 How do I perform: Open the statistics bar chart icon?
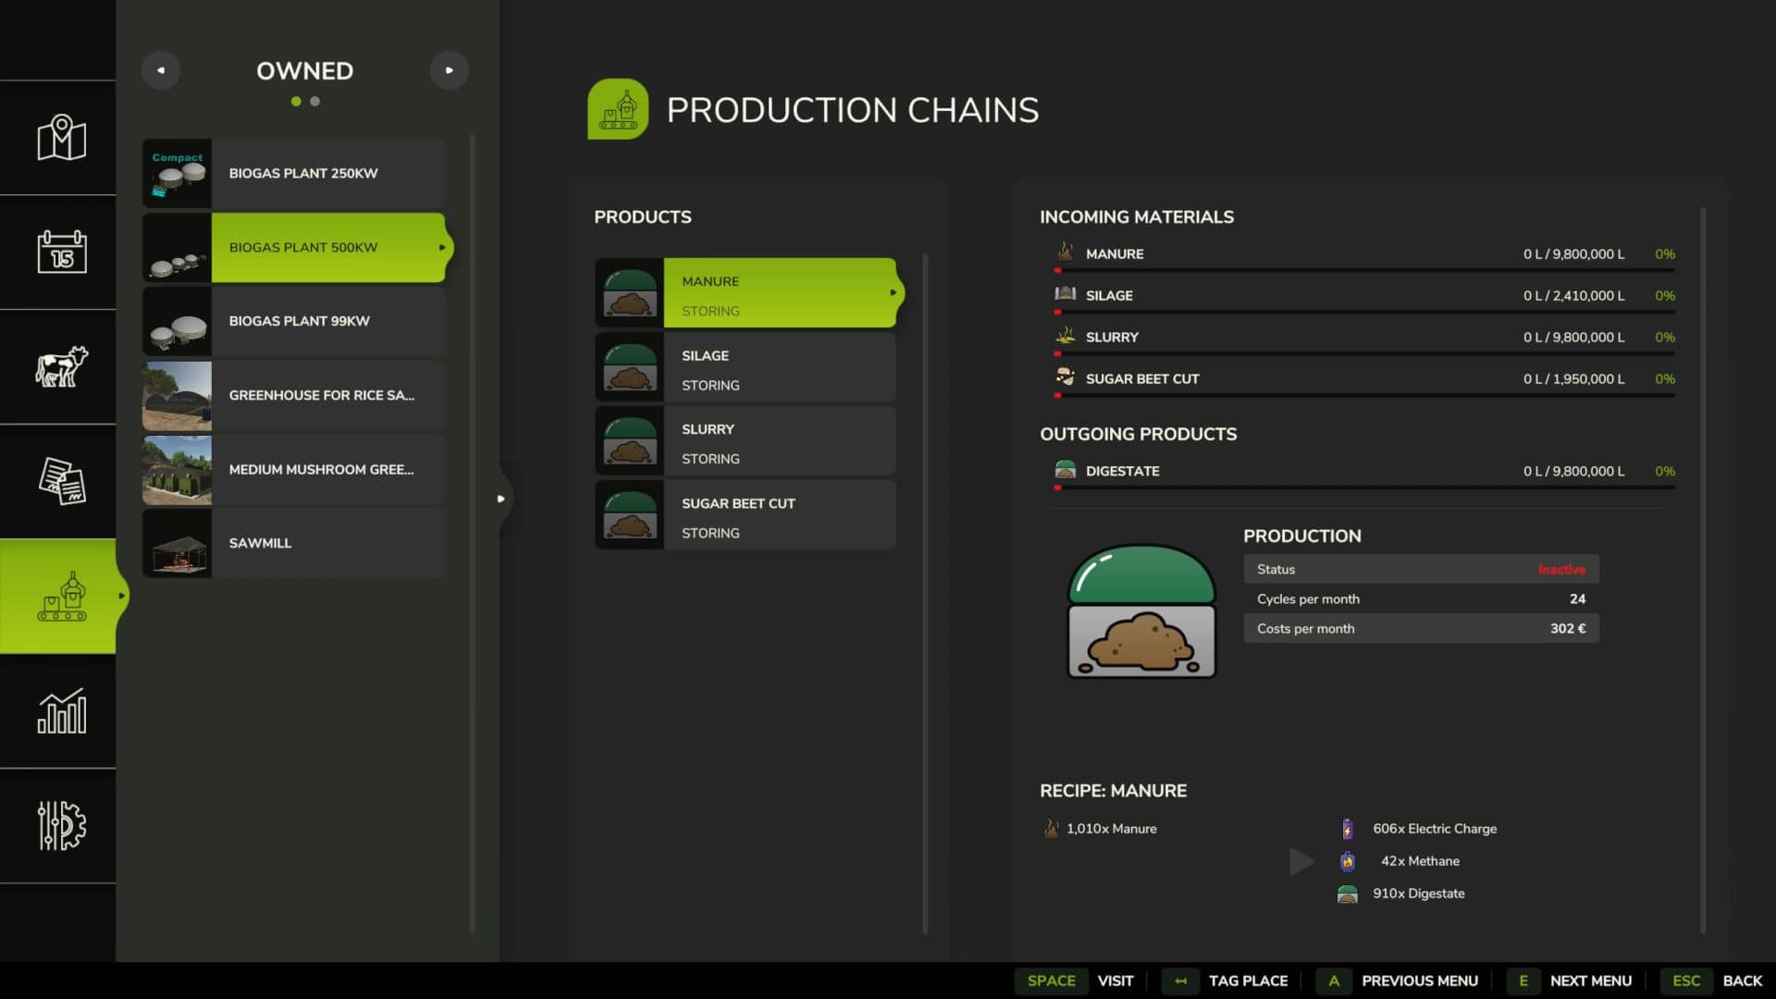point(61,710)
